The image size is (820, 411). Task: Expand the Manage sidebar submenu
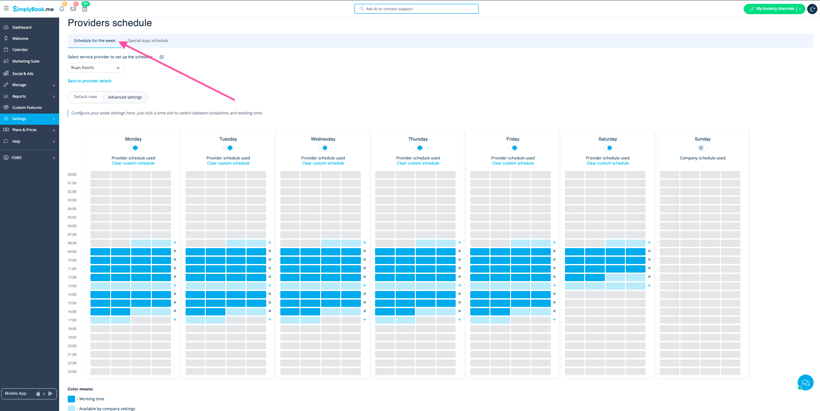click(x=29, y=85)
